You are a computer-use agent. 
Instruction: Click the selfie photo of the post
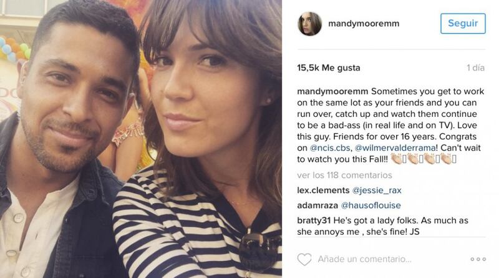(141, 139)
